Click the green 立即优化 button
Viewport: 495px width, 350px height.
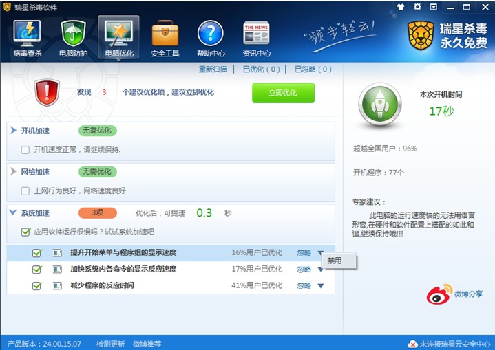coord(283,93)
